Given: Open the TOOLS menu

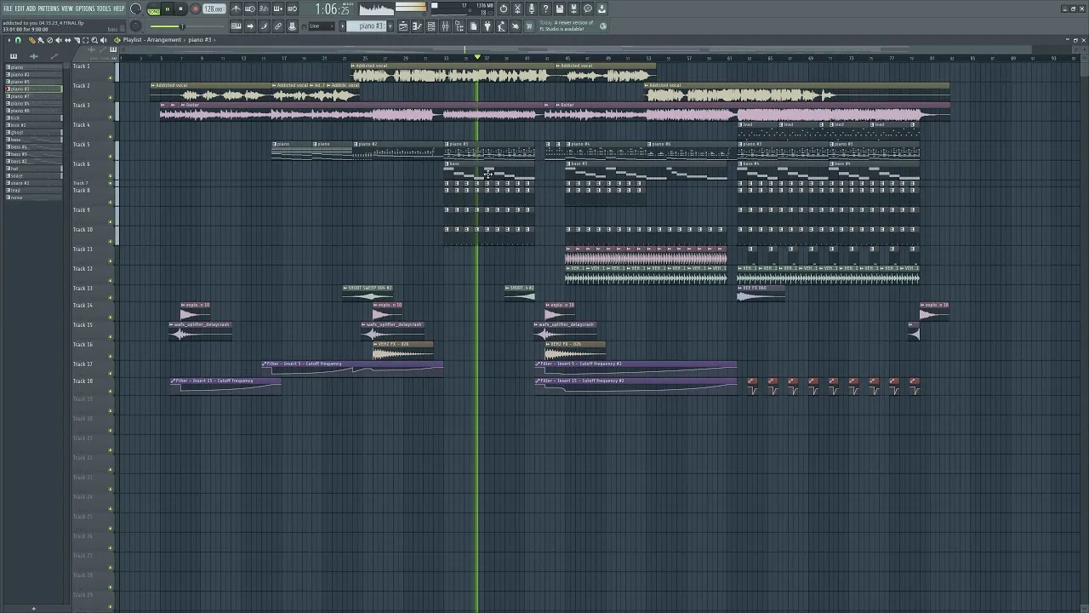Looking at the screenshot, I should (x=104, y=9).
